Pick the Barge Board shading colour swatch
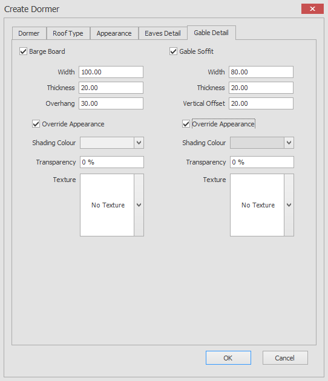 [x=107, y=143]
